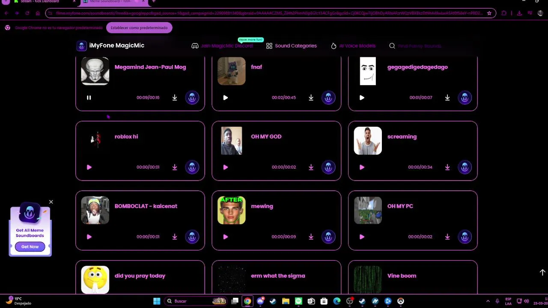
Task: Open MagicMic icon on BOMBOCLAT card
Action: click(192, 237)
